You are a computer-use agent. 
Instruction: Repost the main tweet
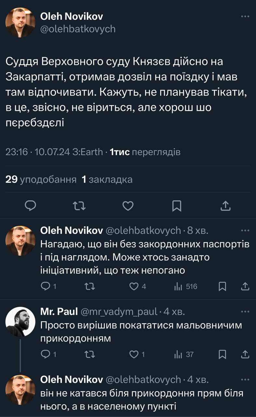point(79,205)
